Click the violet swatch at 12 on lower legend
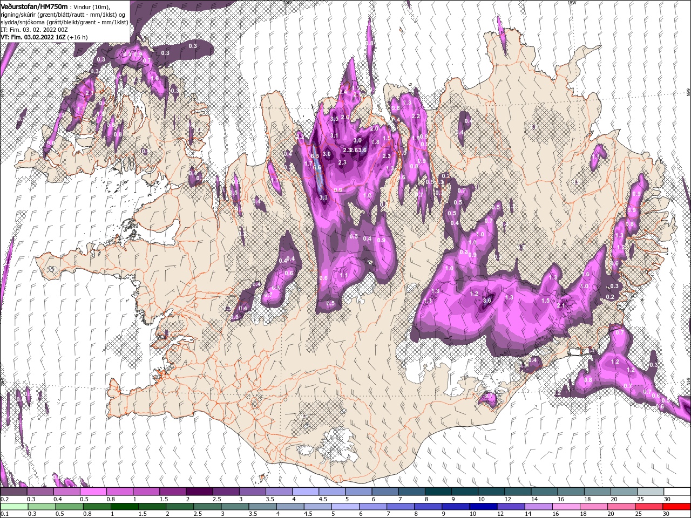The height and width of the screenshot is (518, 691). coord(510,507)
